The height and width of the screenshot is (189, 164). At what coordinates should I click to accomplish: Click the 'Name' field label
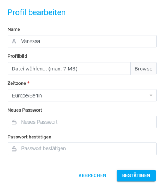[14, 29]
